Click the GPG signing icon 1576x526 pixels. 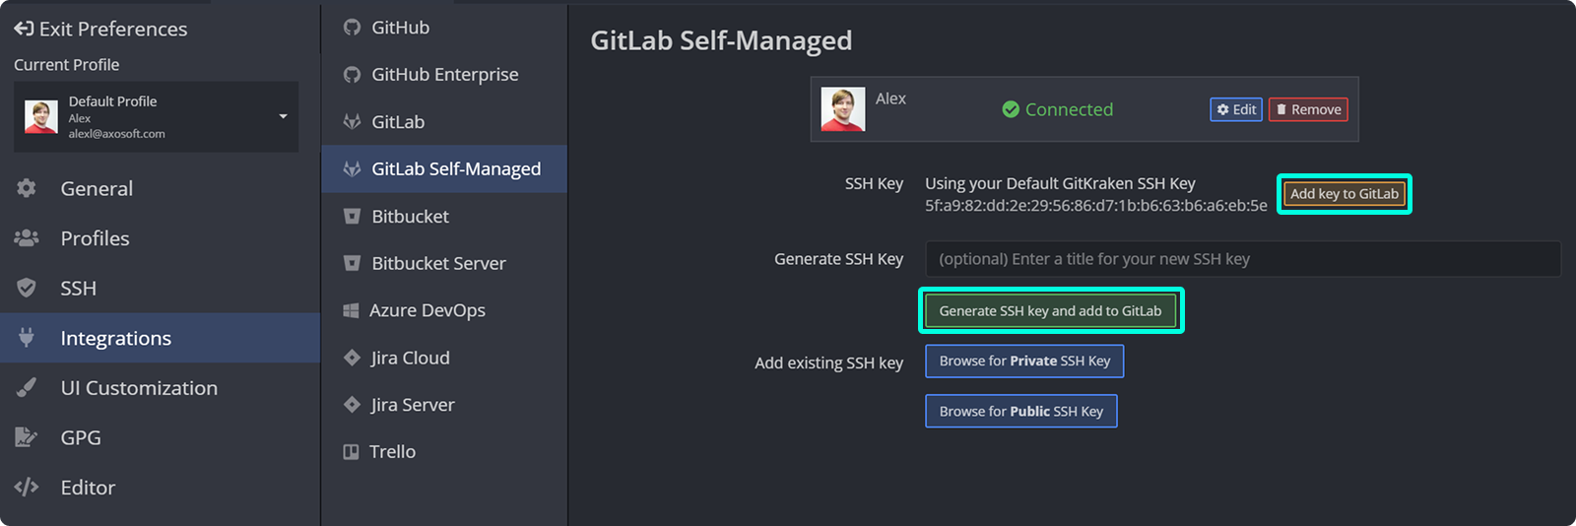[27, 437]
